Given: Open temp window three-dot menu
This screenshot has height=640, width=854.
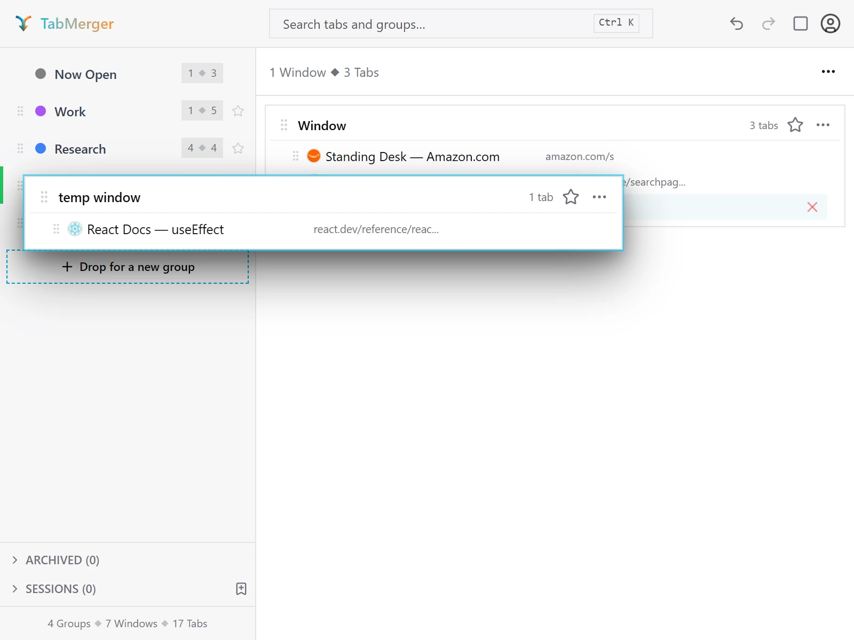Looking at the screenshot, I should pyautogui.click(x=599, y=197).
